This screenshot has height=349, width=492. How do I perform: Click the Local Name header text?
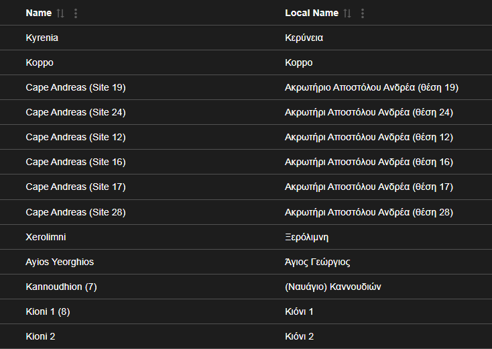point(312,13)
